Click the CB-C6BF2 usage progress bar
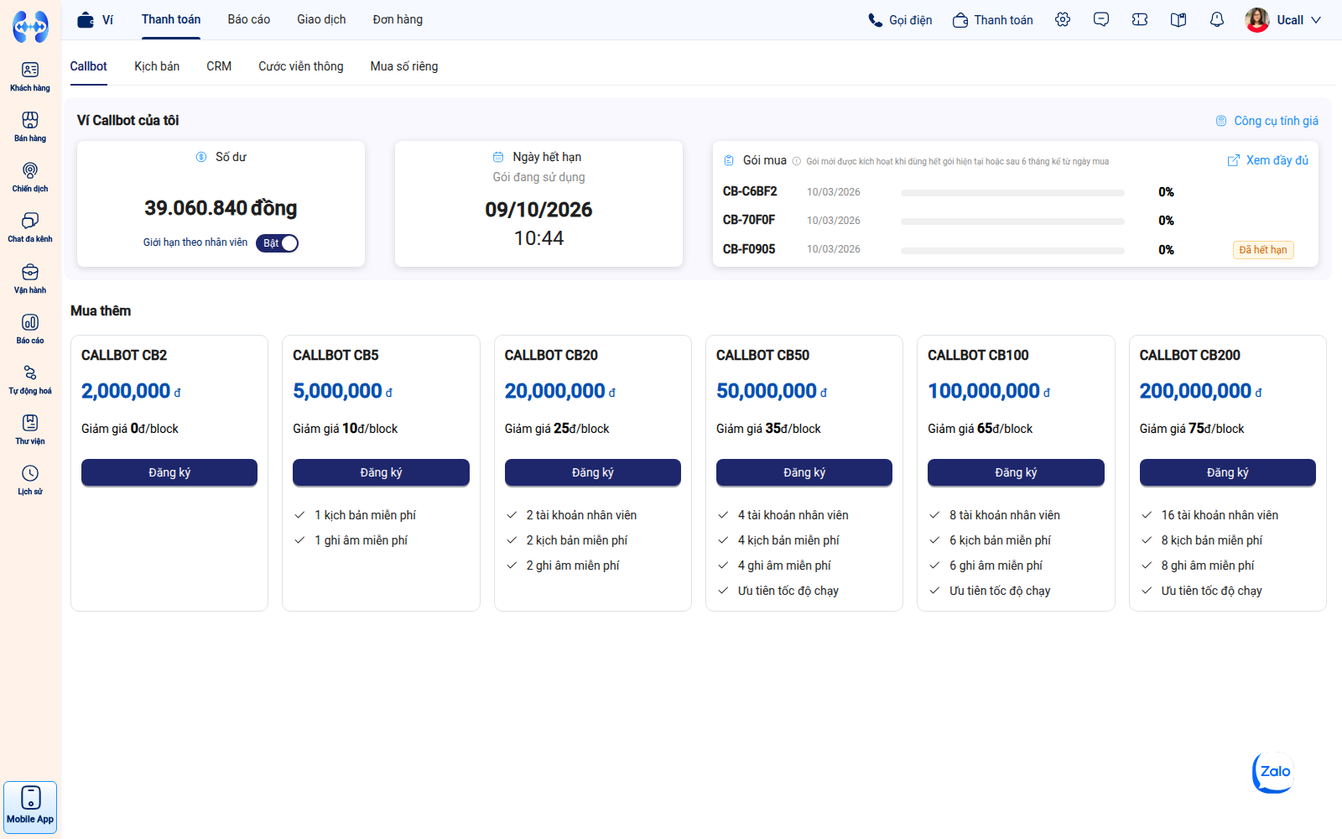The height and width of the screenshot is (839, 1342). pyautogui.click(x=1012, y=193)
